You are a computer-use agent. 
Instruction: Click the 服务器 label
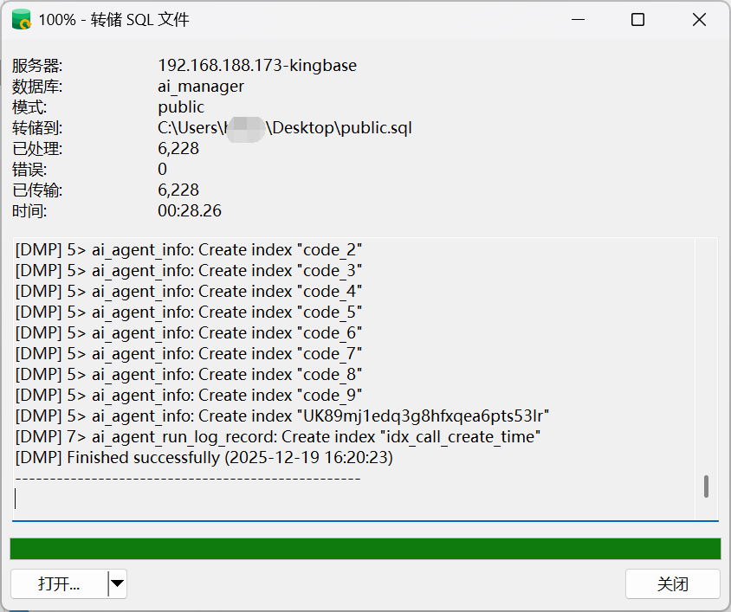click(x=37, y=65)
